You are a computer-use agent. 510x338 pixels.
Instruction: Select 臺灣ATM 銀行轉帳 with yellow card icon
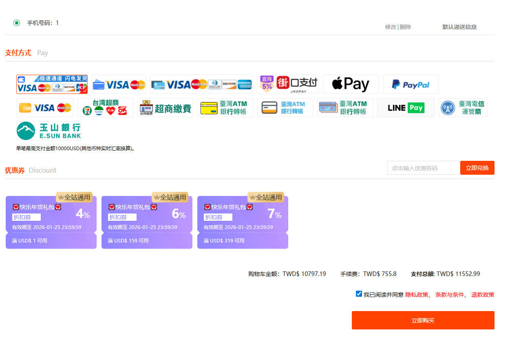click(225, 108)
